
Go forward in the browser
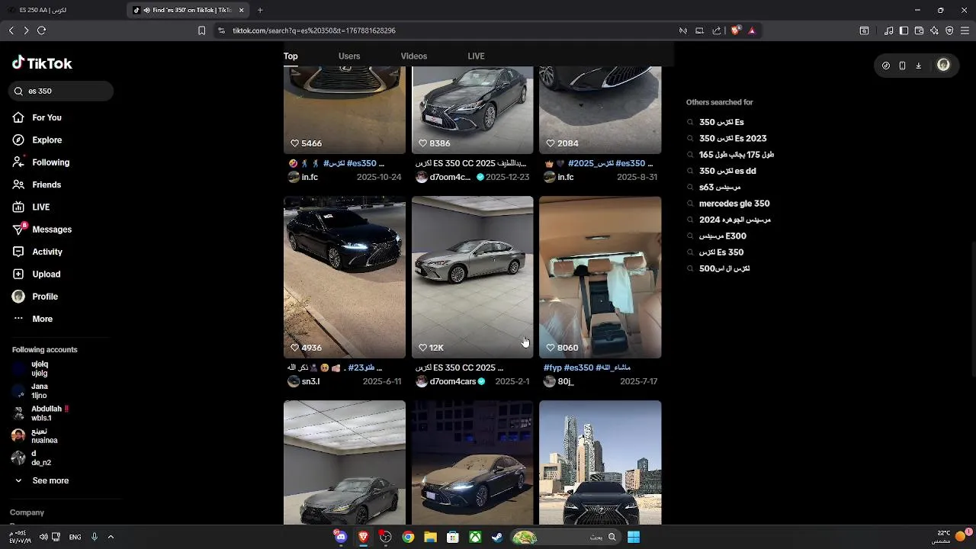click(26, 30)
